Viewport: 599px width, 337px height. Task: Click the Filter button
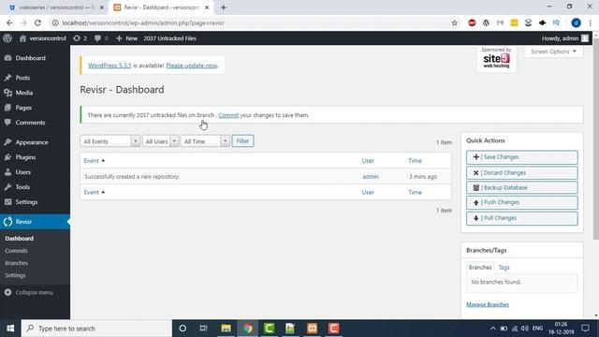point(242,141)
